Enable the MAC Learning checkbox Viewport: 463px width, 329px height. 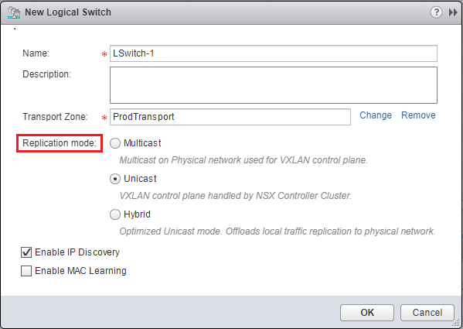(x=26, y=271)
